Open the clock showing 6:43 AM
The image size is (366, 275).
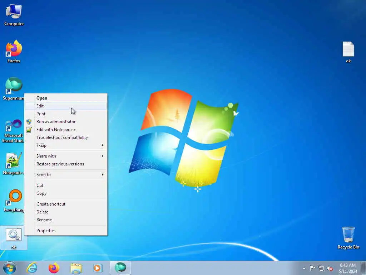348,268
